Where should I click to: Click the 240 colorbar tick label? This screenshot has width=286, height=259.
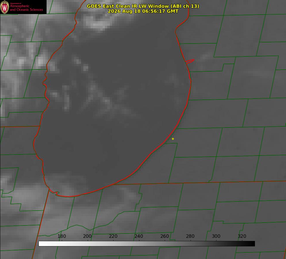[139, 236]
